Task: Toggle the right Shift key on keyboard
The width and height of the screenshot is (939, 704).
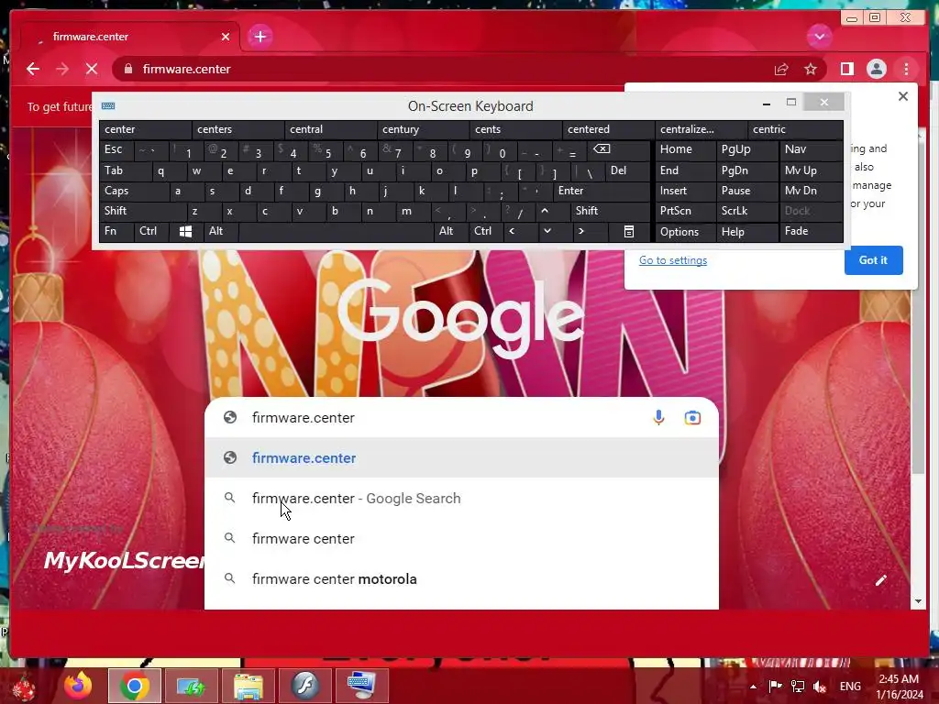Action: pyautogui.click(x=610, y=211)
